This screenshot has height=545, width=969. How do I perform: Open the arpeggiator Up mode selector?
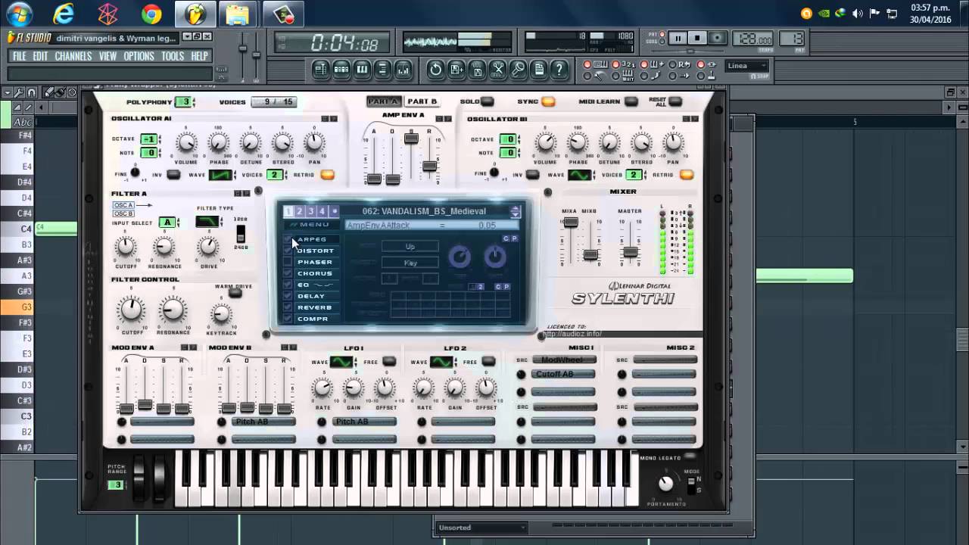click(410, 247)
